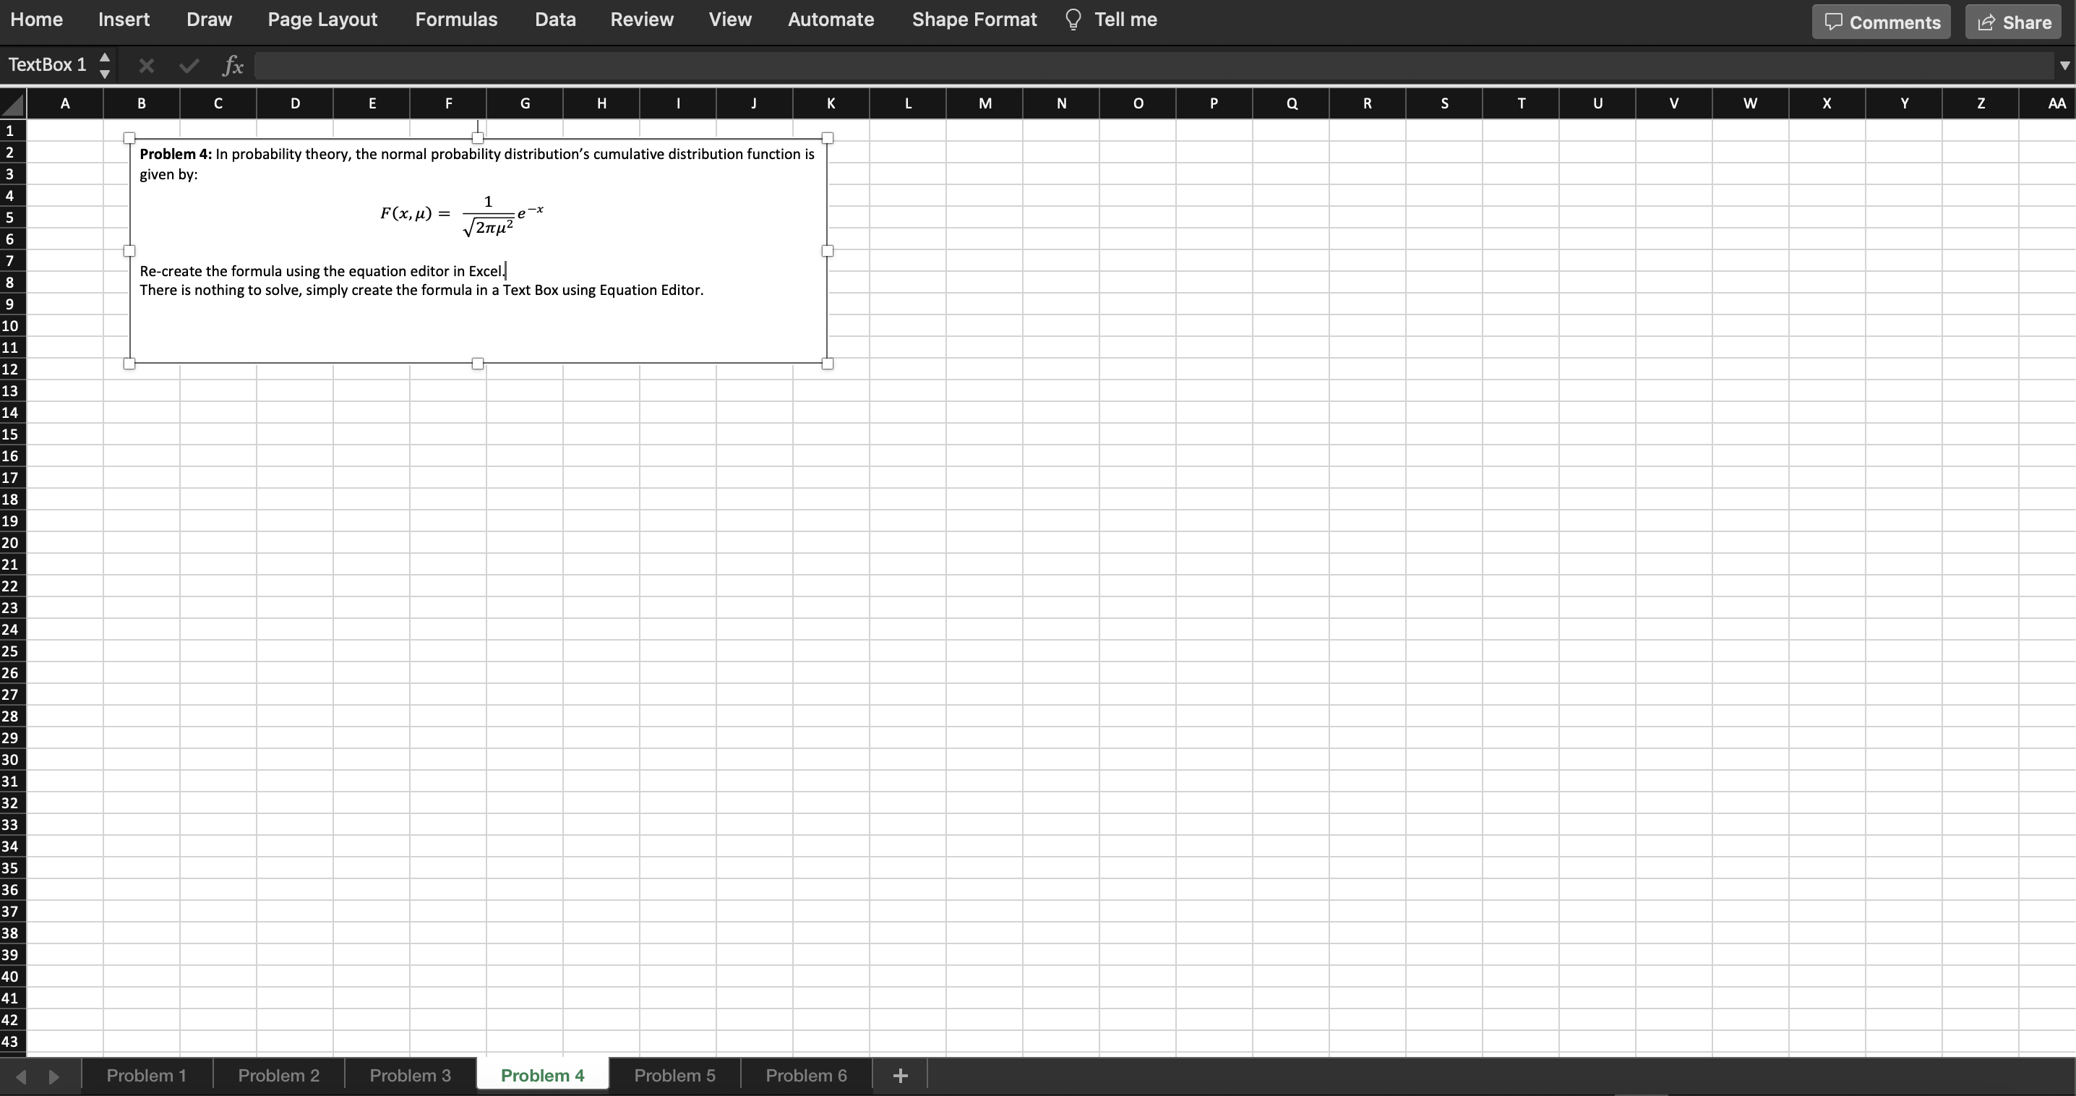This screenshot has height=1096, width=2076.
Task: Click the Select All corner triangle
Action: pyautogui.click(x=13, y=104)
